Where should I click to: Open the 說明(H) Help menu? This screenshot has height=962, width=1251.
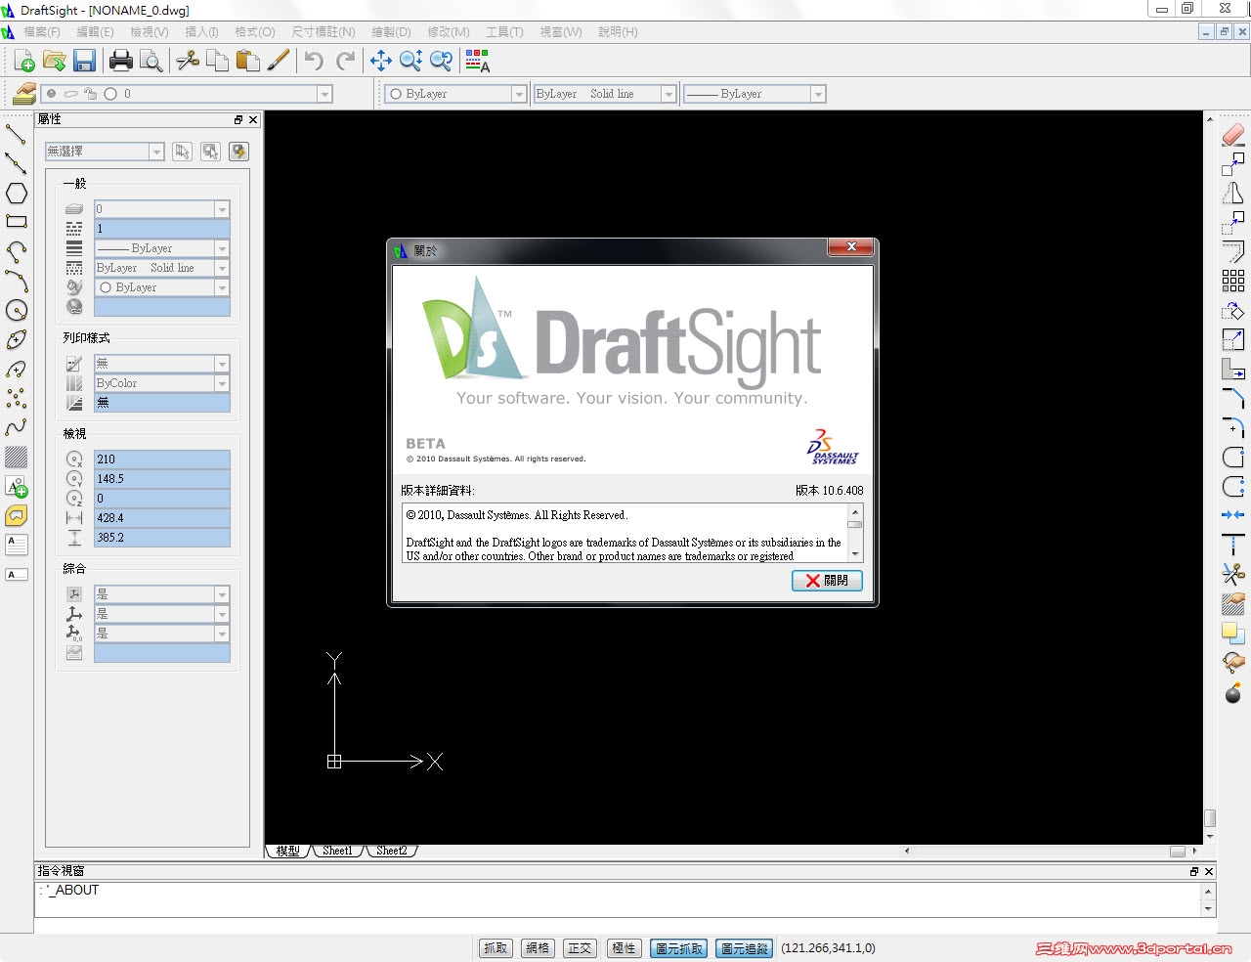(618, 32)
